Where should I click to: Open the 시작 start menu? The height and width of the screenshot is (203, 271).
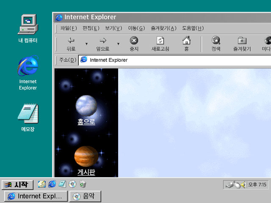(x=17, y=185)
